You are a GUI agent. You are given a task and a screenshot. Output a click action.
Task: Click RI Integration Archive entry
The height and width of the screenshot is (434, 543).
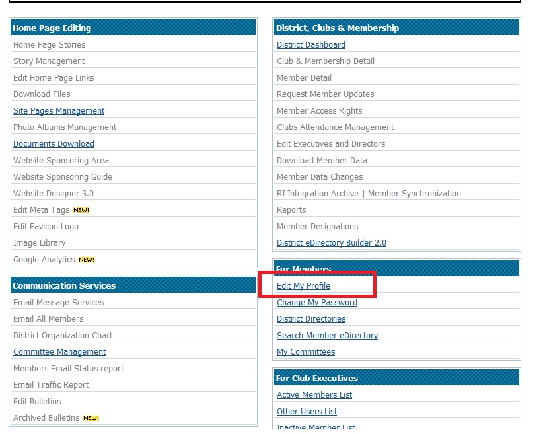point(317,194)
